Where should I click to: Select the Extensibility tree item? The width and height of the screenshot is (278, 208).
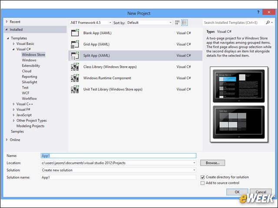pyautogui.click(x=31, y=65)
